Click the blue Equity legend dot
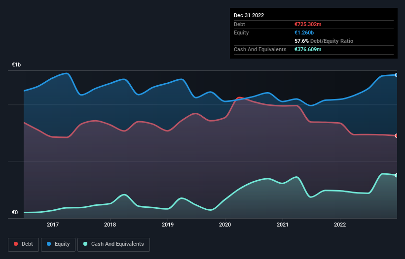The height and width of the screenshot is (259, 405). (49, 244)
